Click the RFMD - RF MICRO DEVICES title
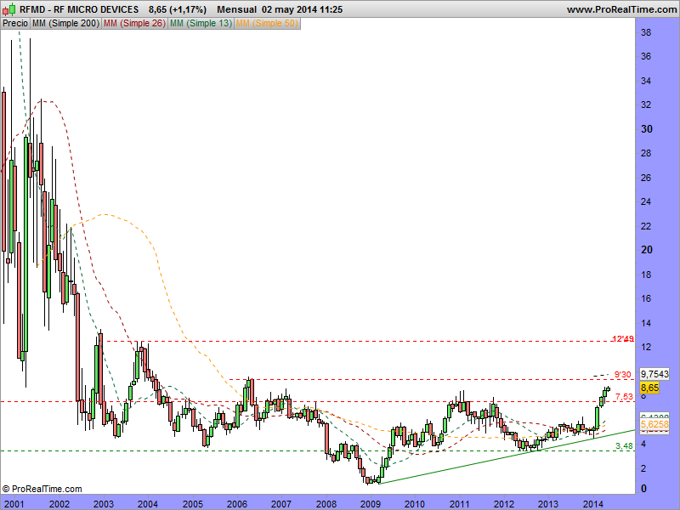The height and width of the screenshot is (510, 680). 79,9
